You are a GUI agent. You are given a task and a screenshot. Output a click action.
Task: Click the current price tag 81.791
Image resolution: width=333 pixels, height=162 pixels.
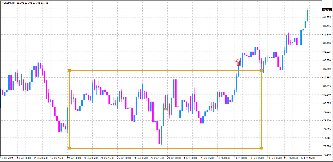[327, 10]
